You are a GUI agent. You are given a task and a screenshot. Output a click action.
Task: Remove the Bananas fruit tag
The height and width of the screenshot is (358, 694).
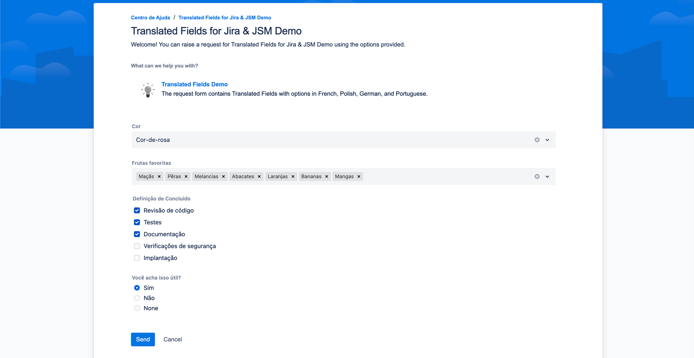click(x=327, y=177)
